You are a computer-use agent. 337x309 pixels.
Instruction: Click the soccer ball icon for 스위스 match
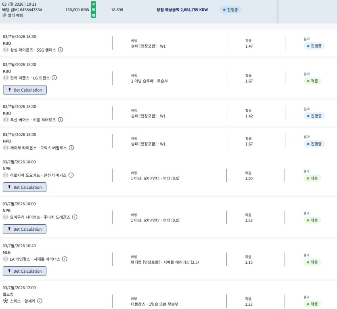coord(6,301)
